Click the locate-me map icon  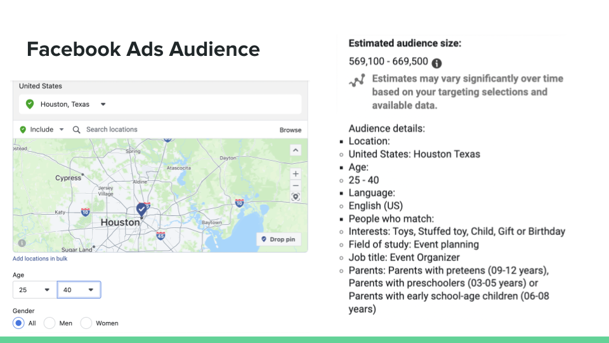click(x=296, y=197)
